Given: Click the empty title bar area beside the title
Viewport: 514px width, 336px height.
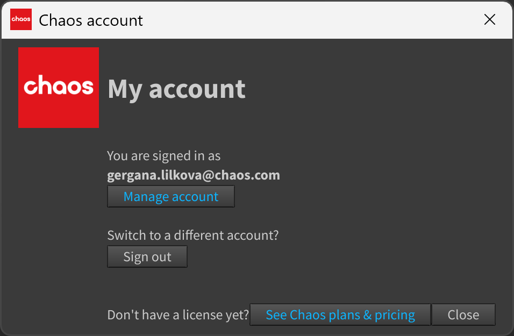Looking at the screenshot, I should coord(311,20).
